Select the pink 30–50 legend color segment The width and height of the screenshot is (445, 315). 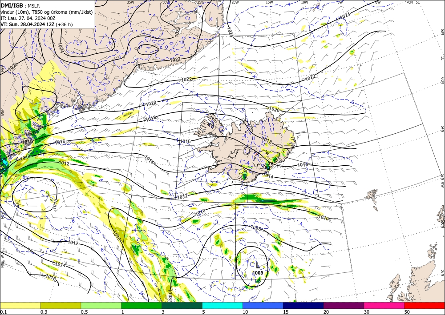[x=384, y=305]
